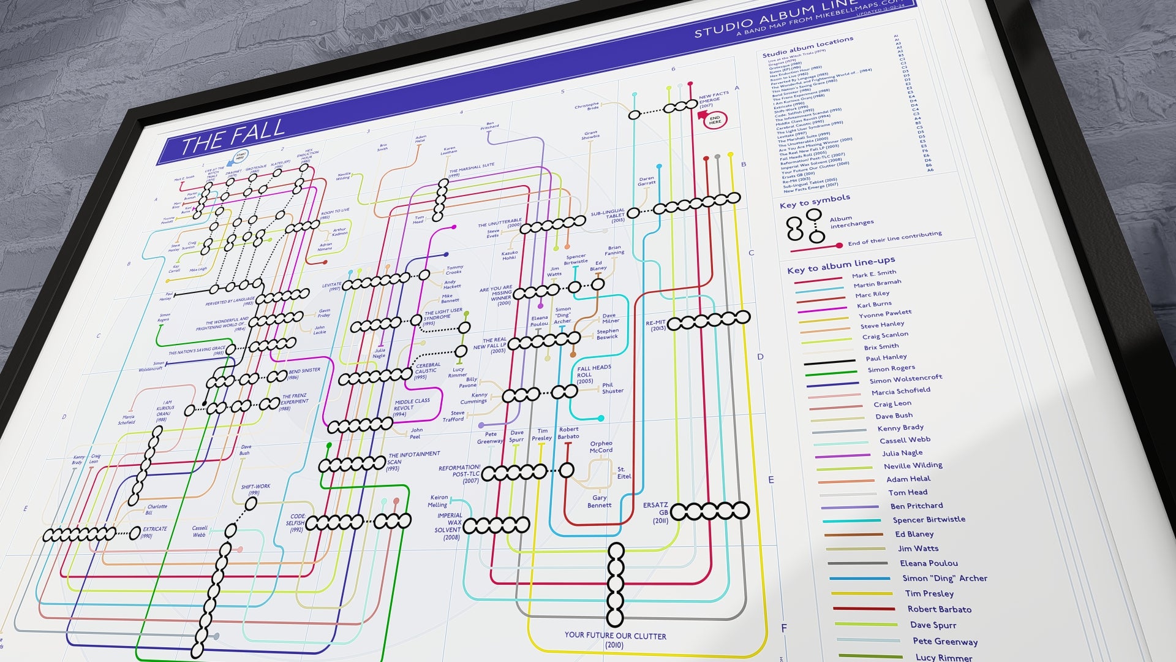
Task: Click the Studio album locations heading
Action: click(807, 48)
